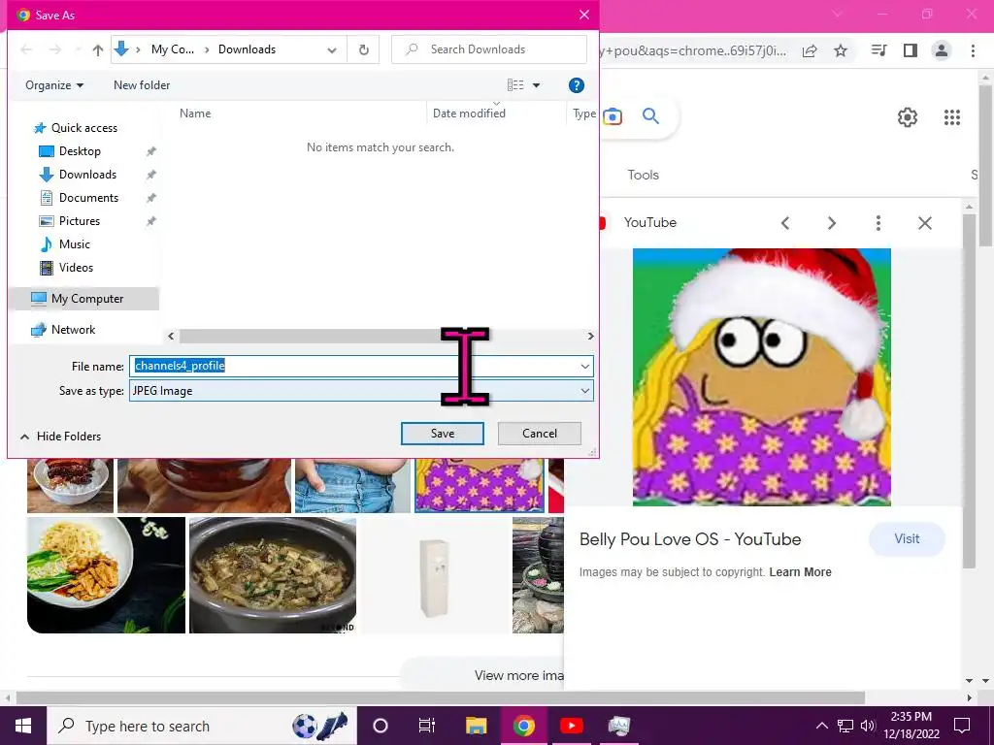Select Music in the navigation pane

[x=74, y=244]
